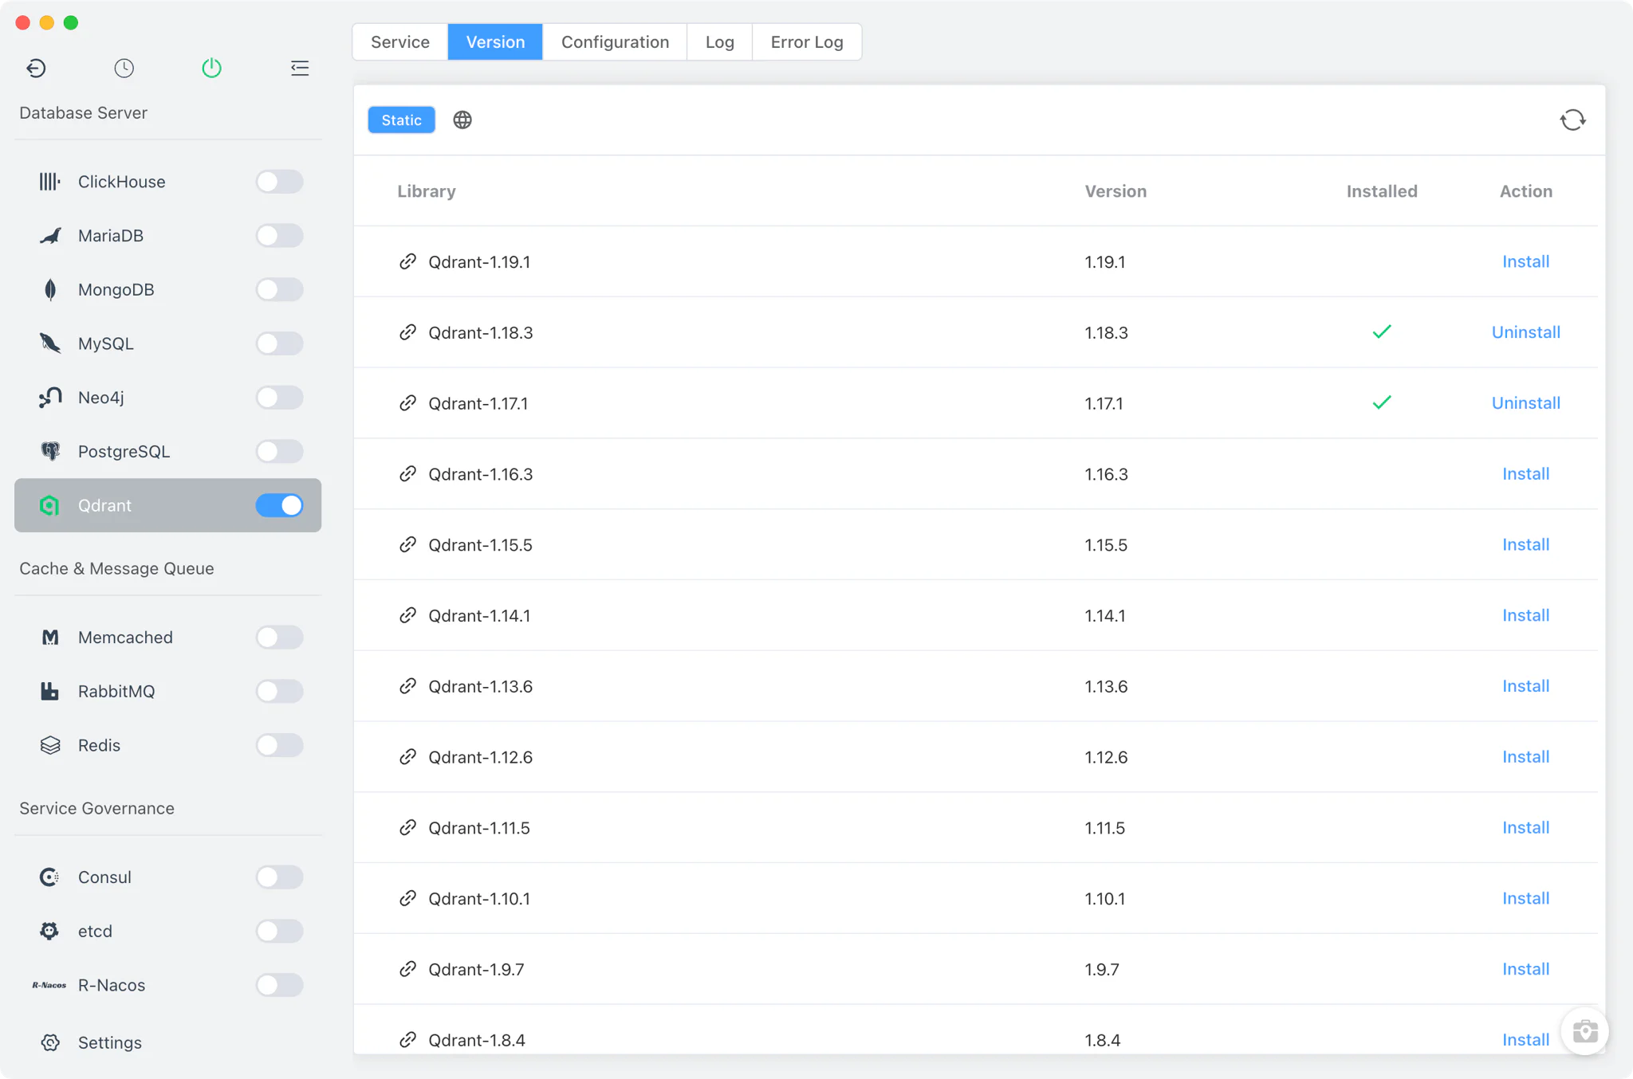This screenshot has width=1633, height=1079.
Task: Click the link icon beside Qdrant-1.12.6
Action: click(x=407, y=757)
